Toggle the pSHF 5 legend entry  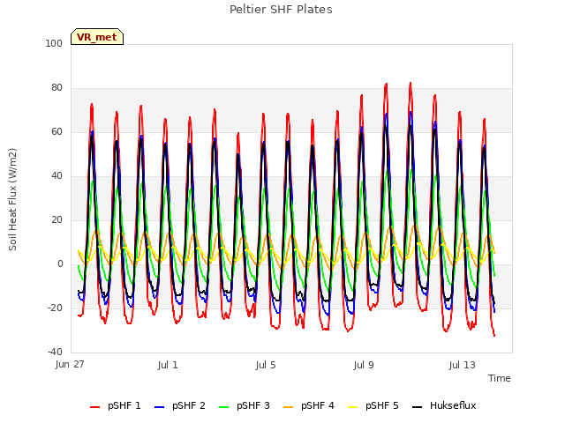tap(373, 405)
